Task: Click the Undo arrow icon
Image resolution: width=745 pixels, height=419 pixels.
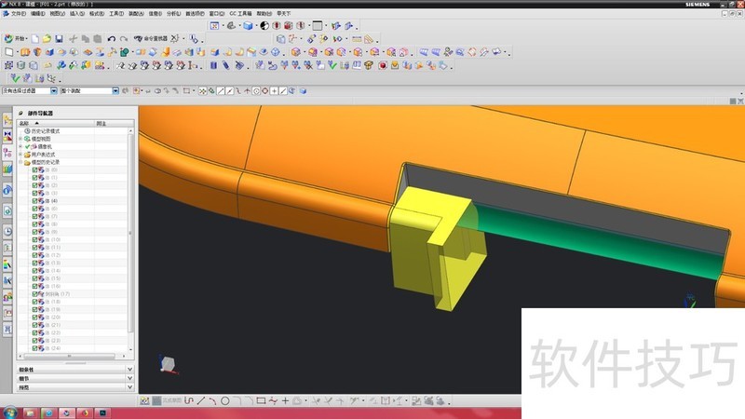Action: pos(112,38)
